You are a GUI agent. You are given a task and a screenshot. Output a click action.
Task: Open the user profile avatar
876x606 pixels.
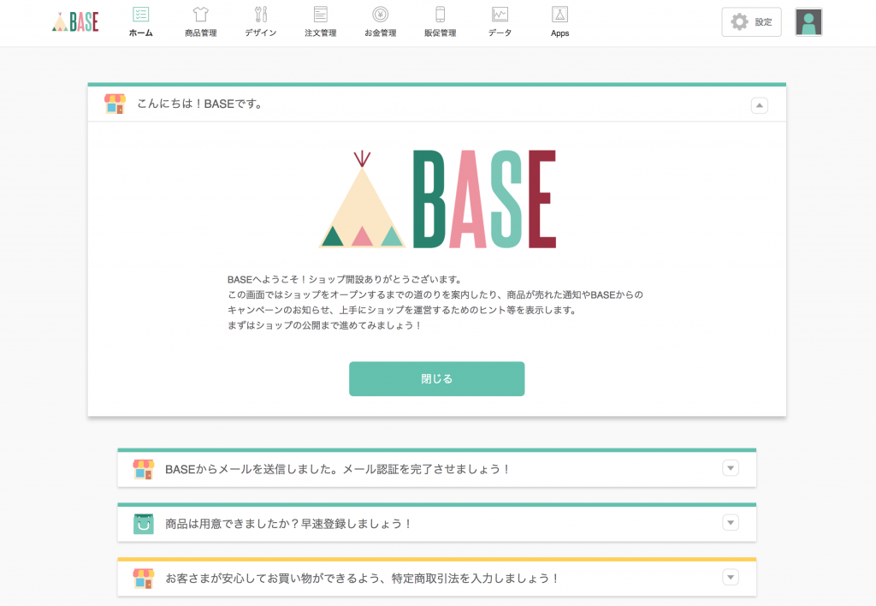tap(808, 22)
